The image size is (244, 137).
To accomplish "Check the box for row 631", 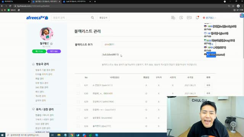I will point(78,85).
